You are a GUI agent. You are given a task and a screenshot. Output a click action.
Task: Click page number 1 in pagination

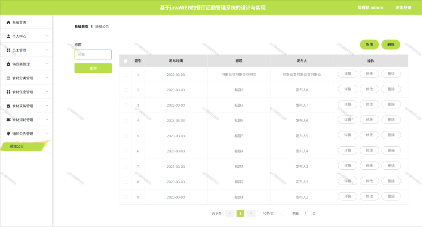[x=240, y=213]
